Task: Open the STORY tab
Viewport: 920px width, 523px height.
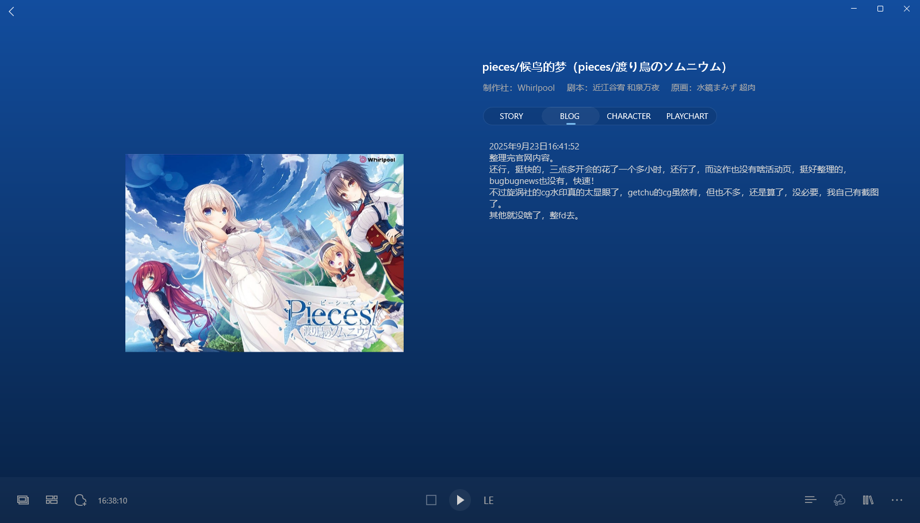Action: (511, 116)
